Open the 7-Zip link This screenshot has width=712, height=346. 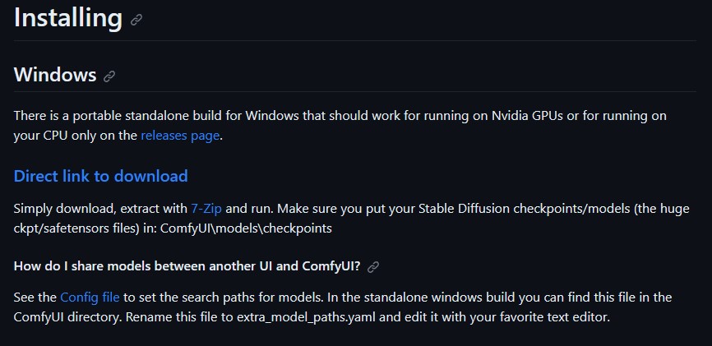click(x=206, y=209)
